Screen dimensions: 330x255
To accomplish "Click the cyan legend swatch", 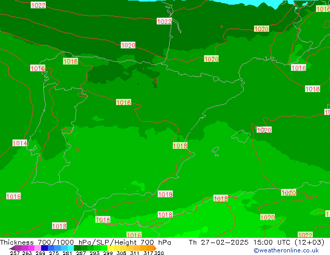I will coord(71,248).
